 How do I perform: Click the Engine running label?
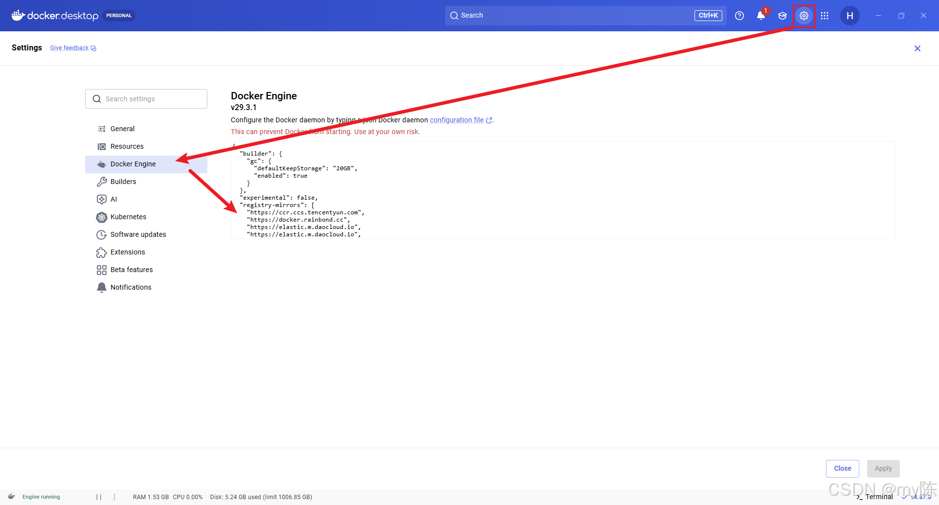pyautogui.click(x=41, y=497)
